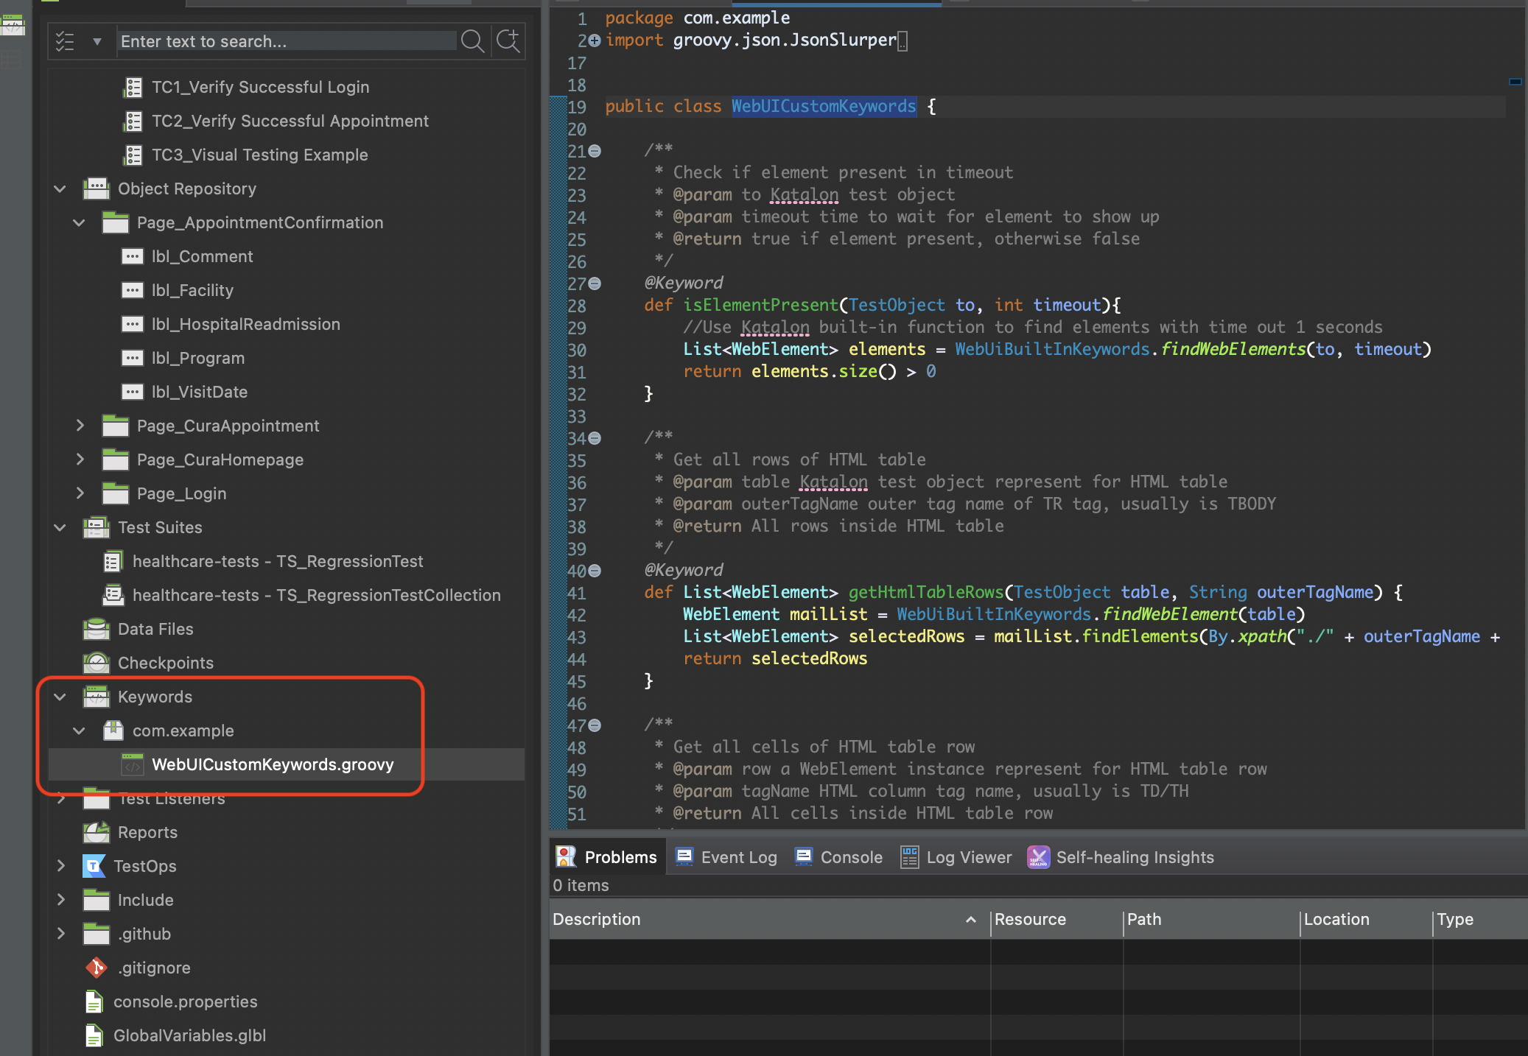Click the Data Files icon

click(97, 629)
